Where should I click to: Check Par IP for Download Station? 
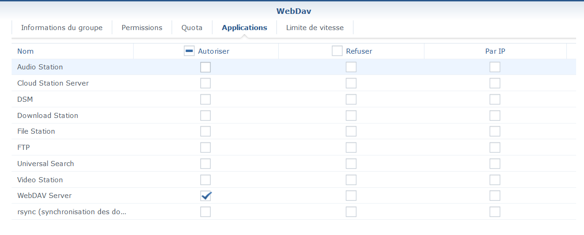pyautogui.click(x=495, y=116)
